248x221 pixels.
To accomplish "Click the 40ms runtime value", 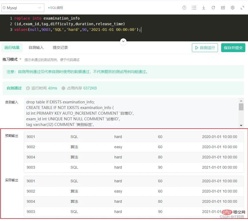I will 52,88.
